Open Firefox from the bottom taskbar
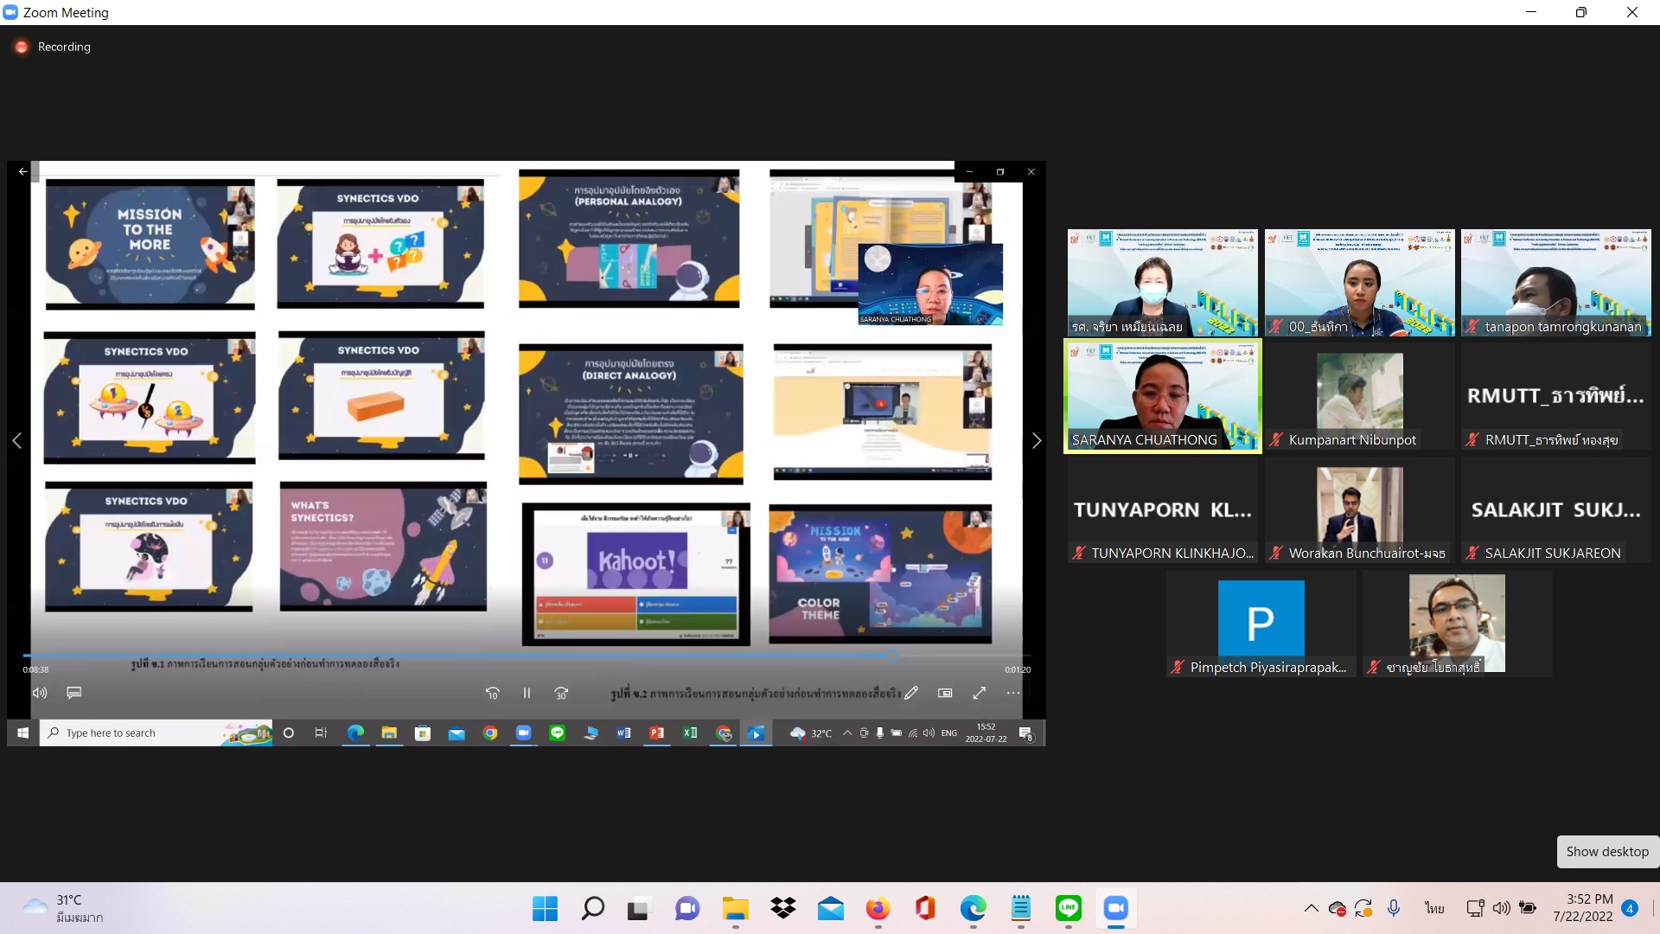Viewport: 1660px width, 934px height. click(x=878, y=908)
